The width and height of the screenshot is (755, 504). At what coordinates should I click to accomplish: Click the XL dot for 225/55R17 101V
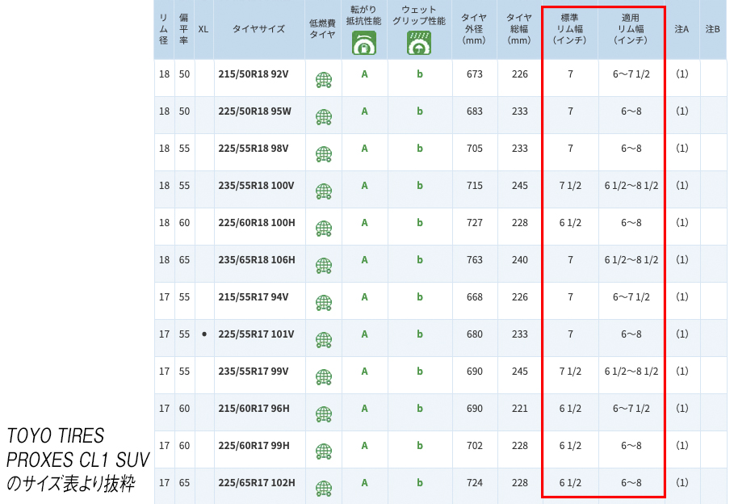tap(203, 334)
